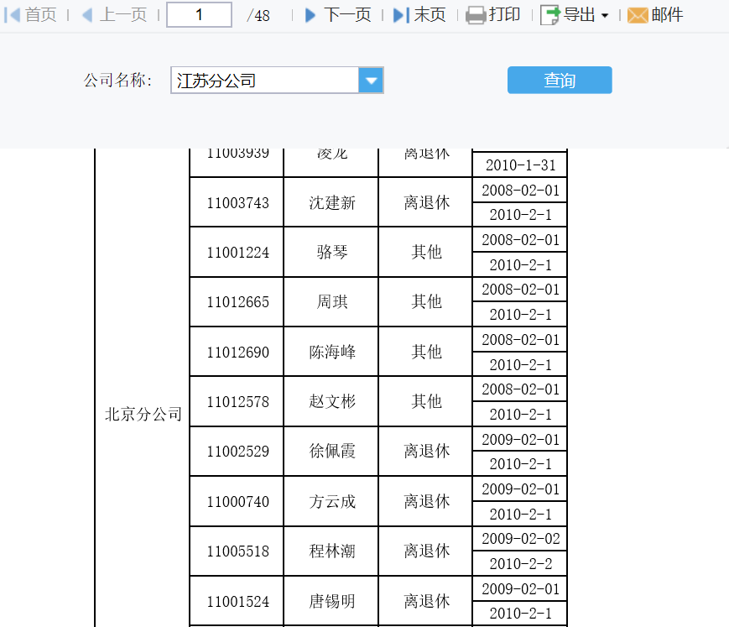Click date 2008-02-01 in 骆琴's row
This screenshot has height=627, width=729.
(520, 240)
